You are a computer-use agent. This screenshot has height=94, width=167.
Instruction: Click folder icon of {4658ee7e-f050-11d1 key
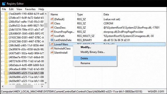(x=6, y=57)
